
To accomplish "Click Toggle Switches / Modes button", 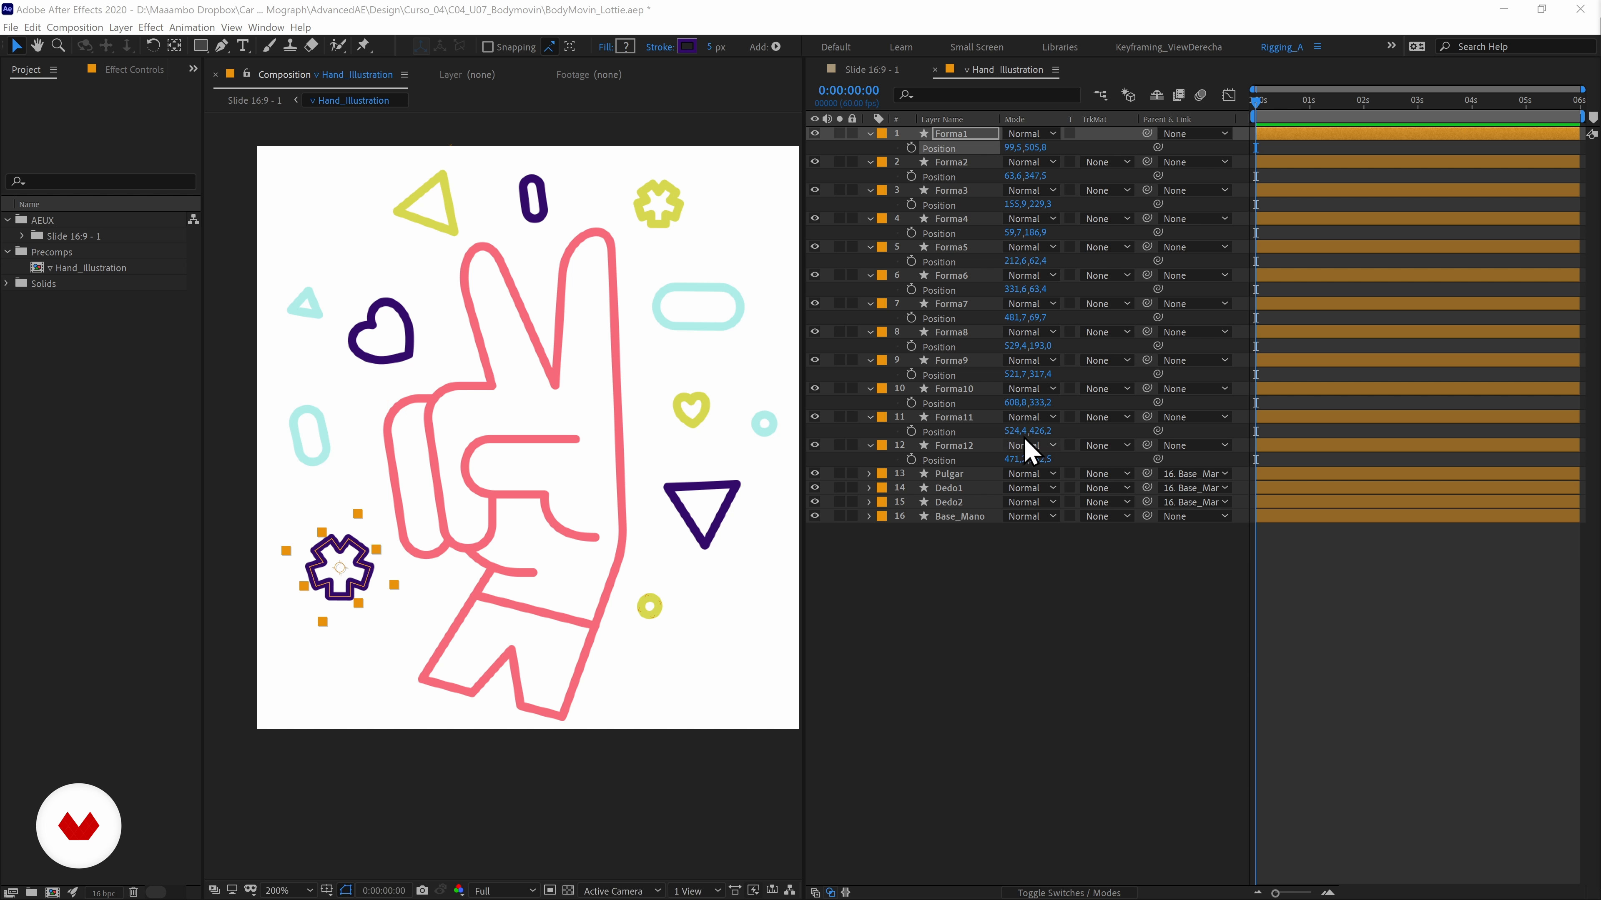I will pos(1068,892).
